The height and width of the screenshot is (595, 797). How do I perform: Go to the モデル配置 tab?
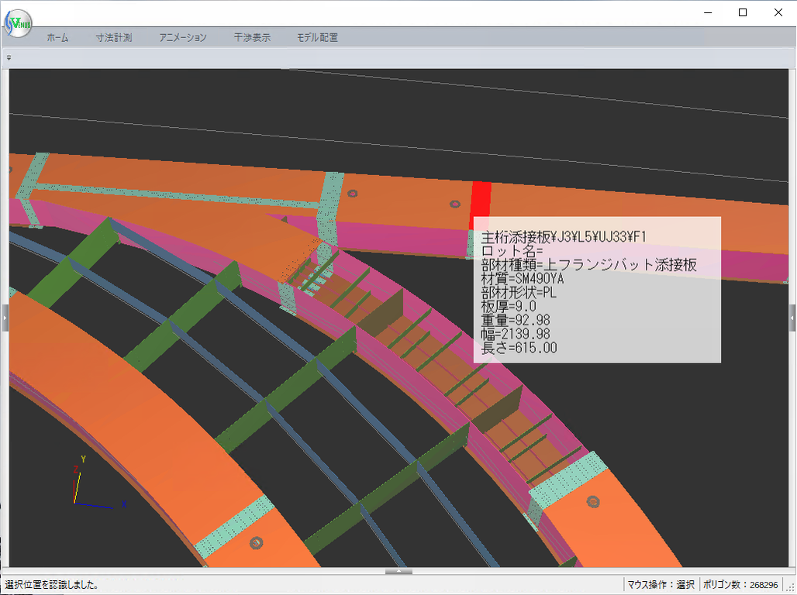point(317,37)
